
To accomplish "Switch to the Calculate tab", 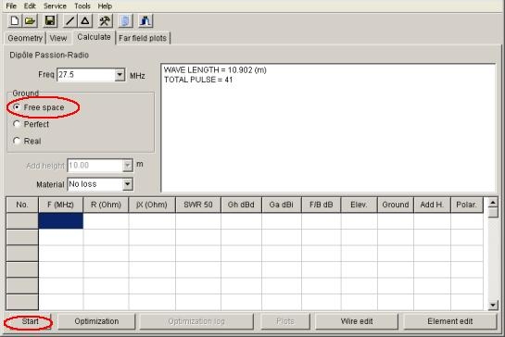I will (x=94, y=37).
